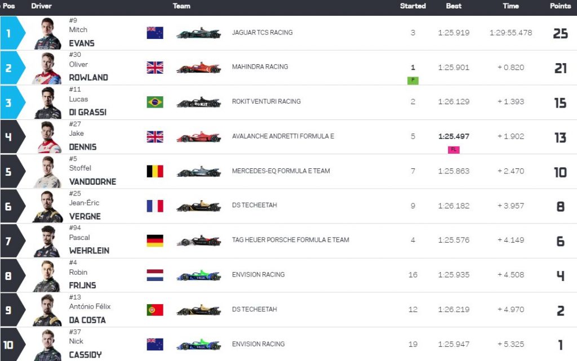This screenshot has width=577, height=361.
Task: Click the fastest lap time 1:25.497
Action: (454, 136)
